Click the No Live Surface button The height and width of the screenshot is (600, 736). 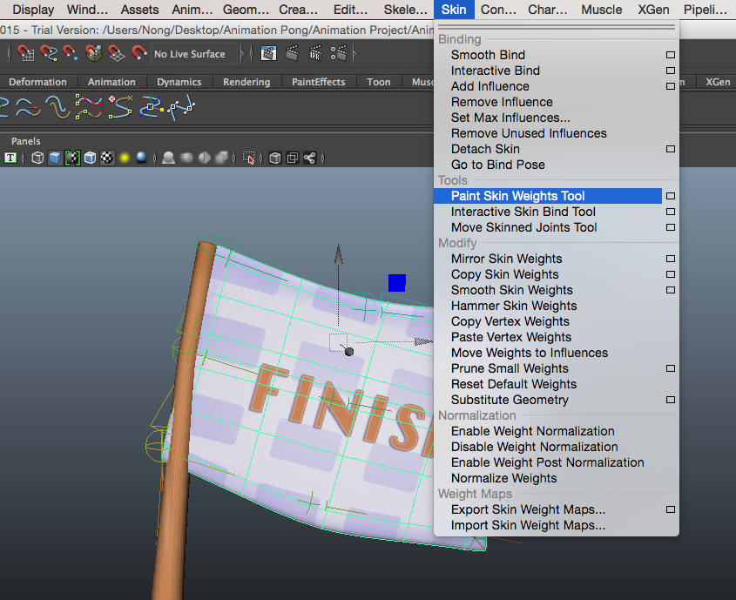click(x=191, y=53)
